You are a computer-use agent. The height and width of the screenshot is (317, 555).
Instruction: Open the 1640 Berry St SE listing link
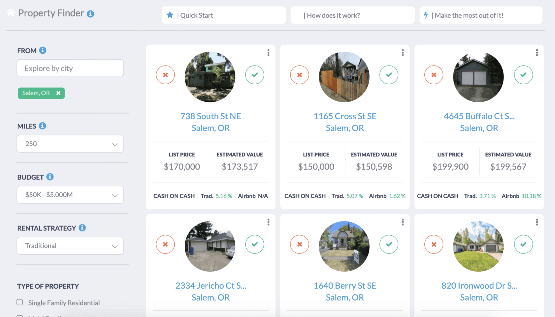pos(345,286)
